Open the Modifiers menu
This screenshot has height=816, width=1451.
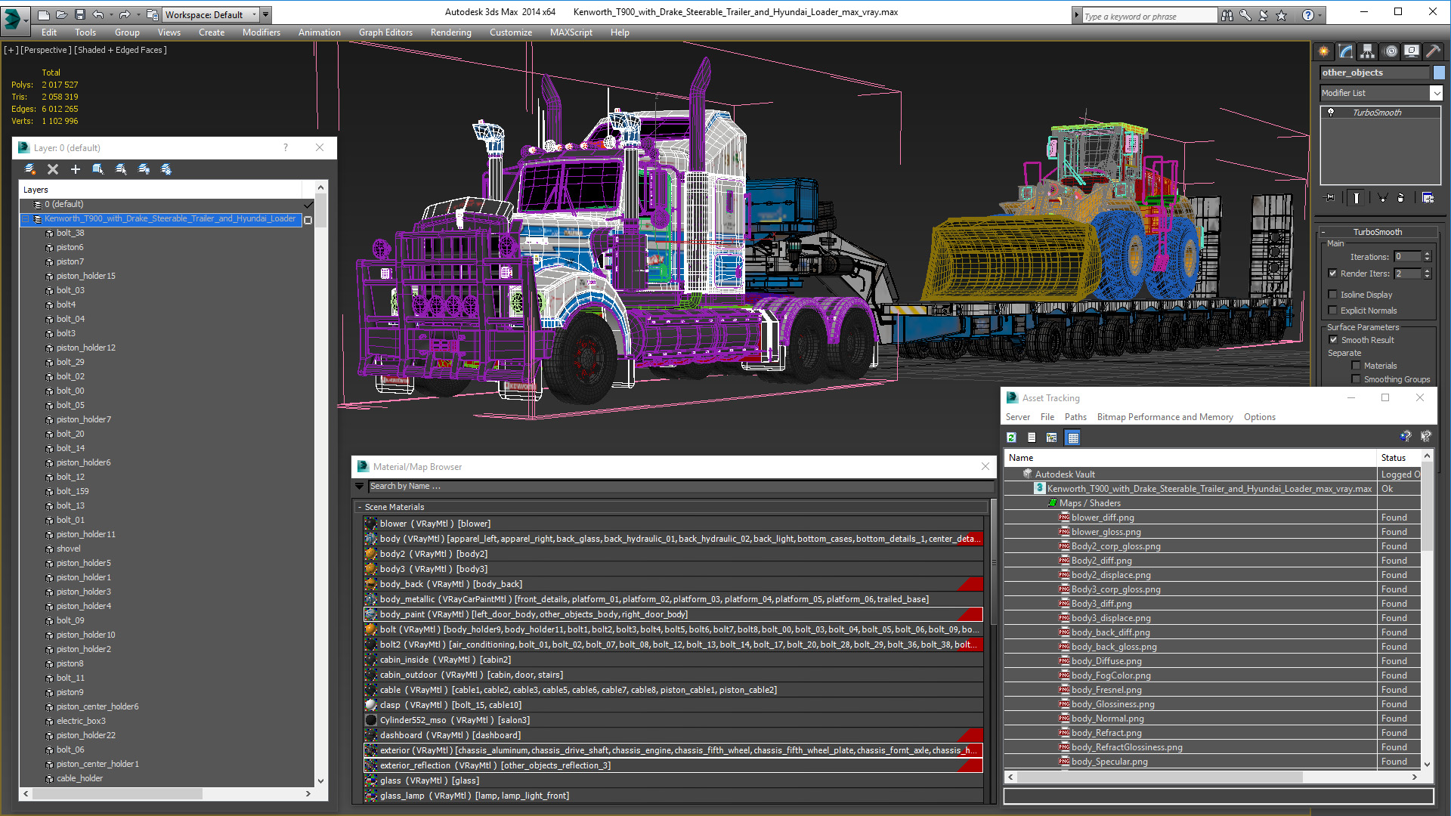pos(261,32)
